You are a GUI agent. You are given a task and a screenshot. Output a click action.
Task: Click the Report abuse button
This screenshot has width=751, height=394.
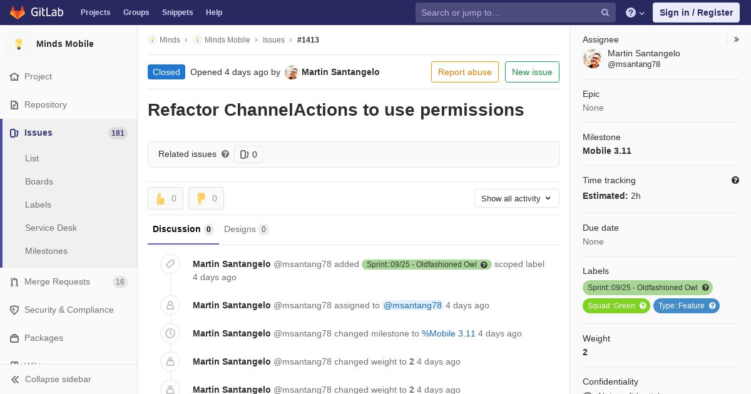tap(465, 72)
